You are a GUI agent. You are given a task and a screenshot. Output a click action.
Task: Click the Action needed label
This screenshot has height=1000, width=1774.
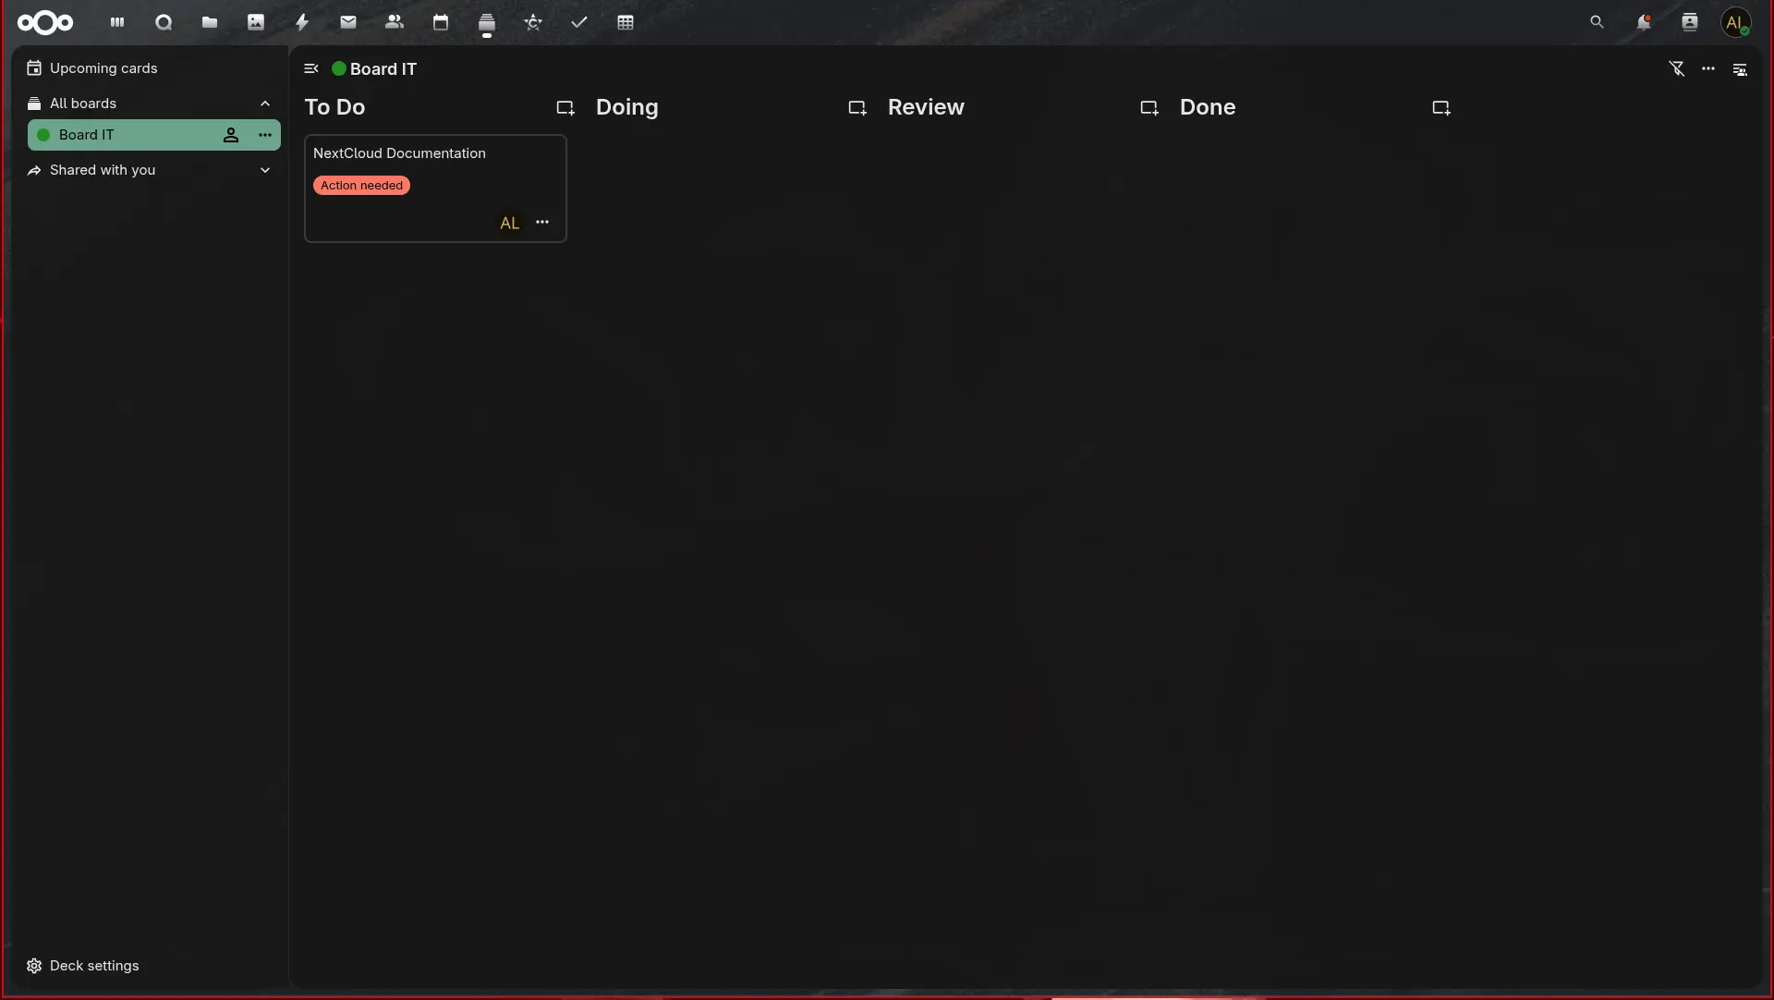361,186
